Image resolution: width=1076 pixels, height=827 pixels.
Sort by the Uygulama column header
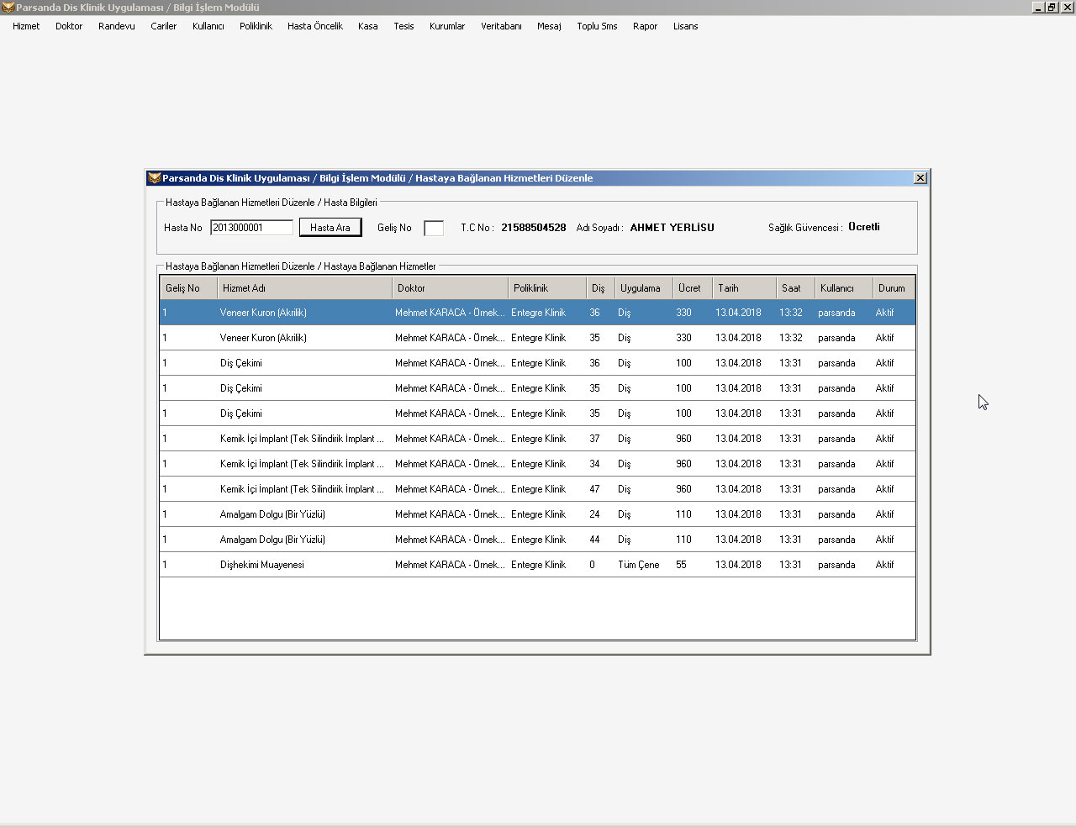point(644,287)
